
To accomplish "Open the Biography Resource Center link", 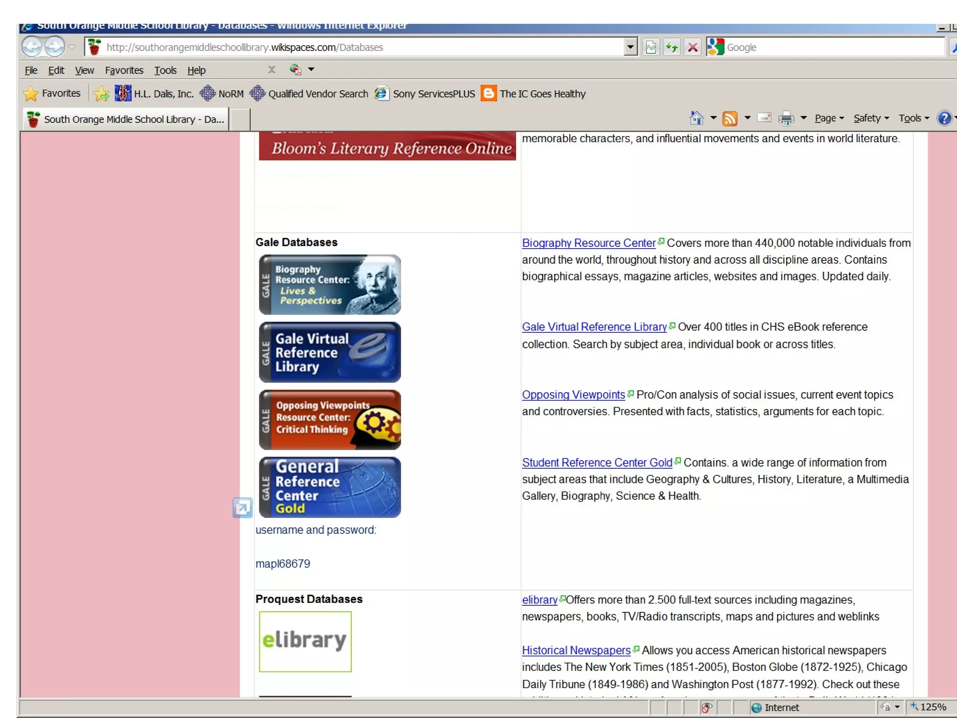I will click(x=588, y=243).
